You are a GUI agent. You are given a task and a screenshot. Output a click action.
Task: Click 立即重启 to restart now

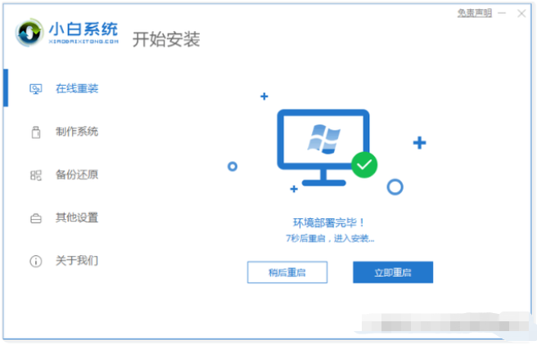point(393,272)
